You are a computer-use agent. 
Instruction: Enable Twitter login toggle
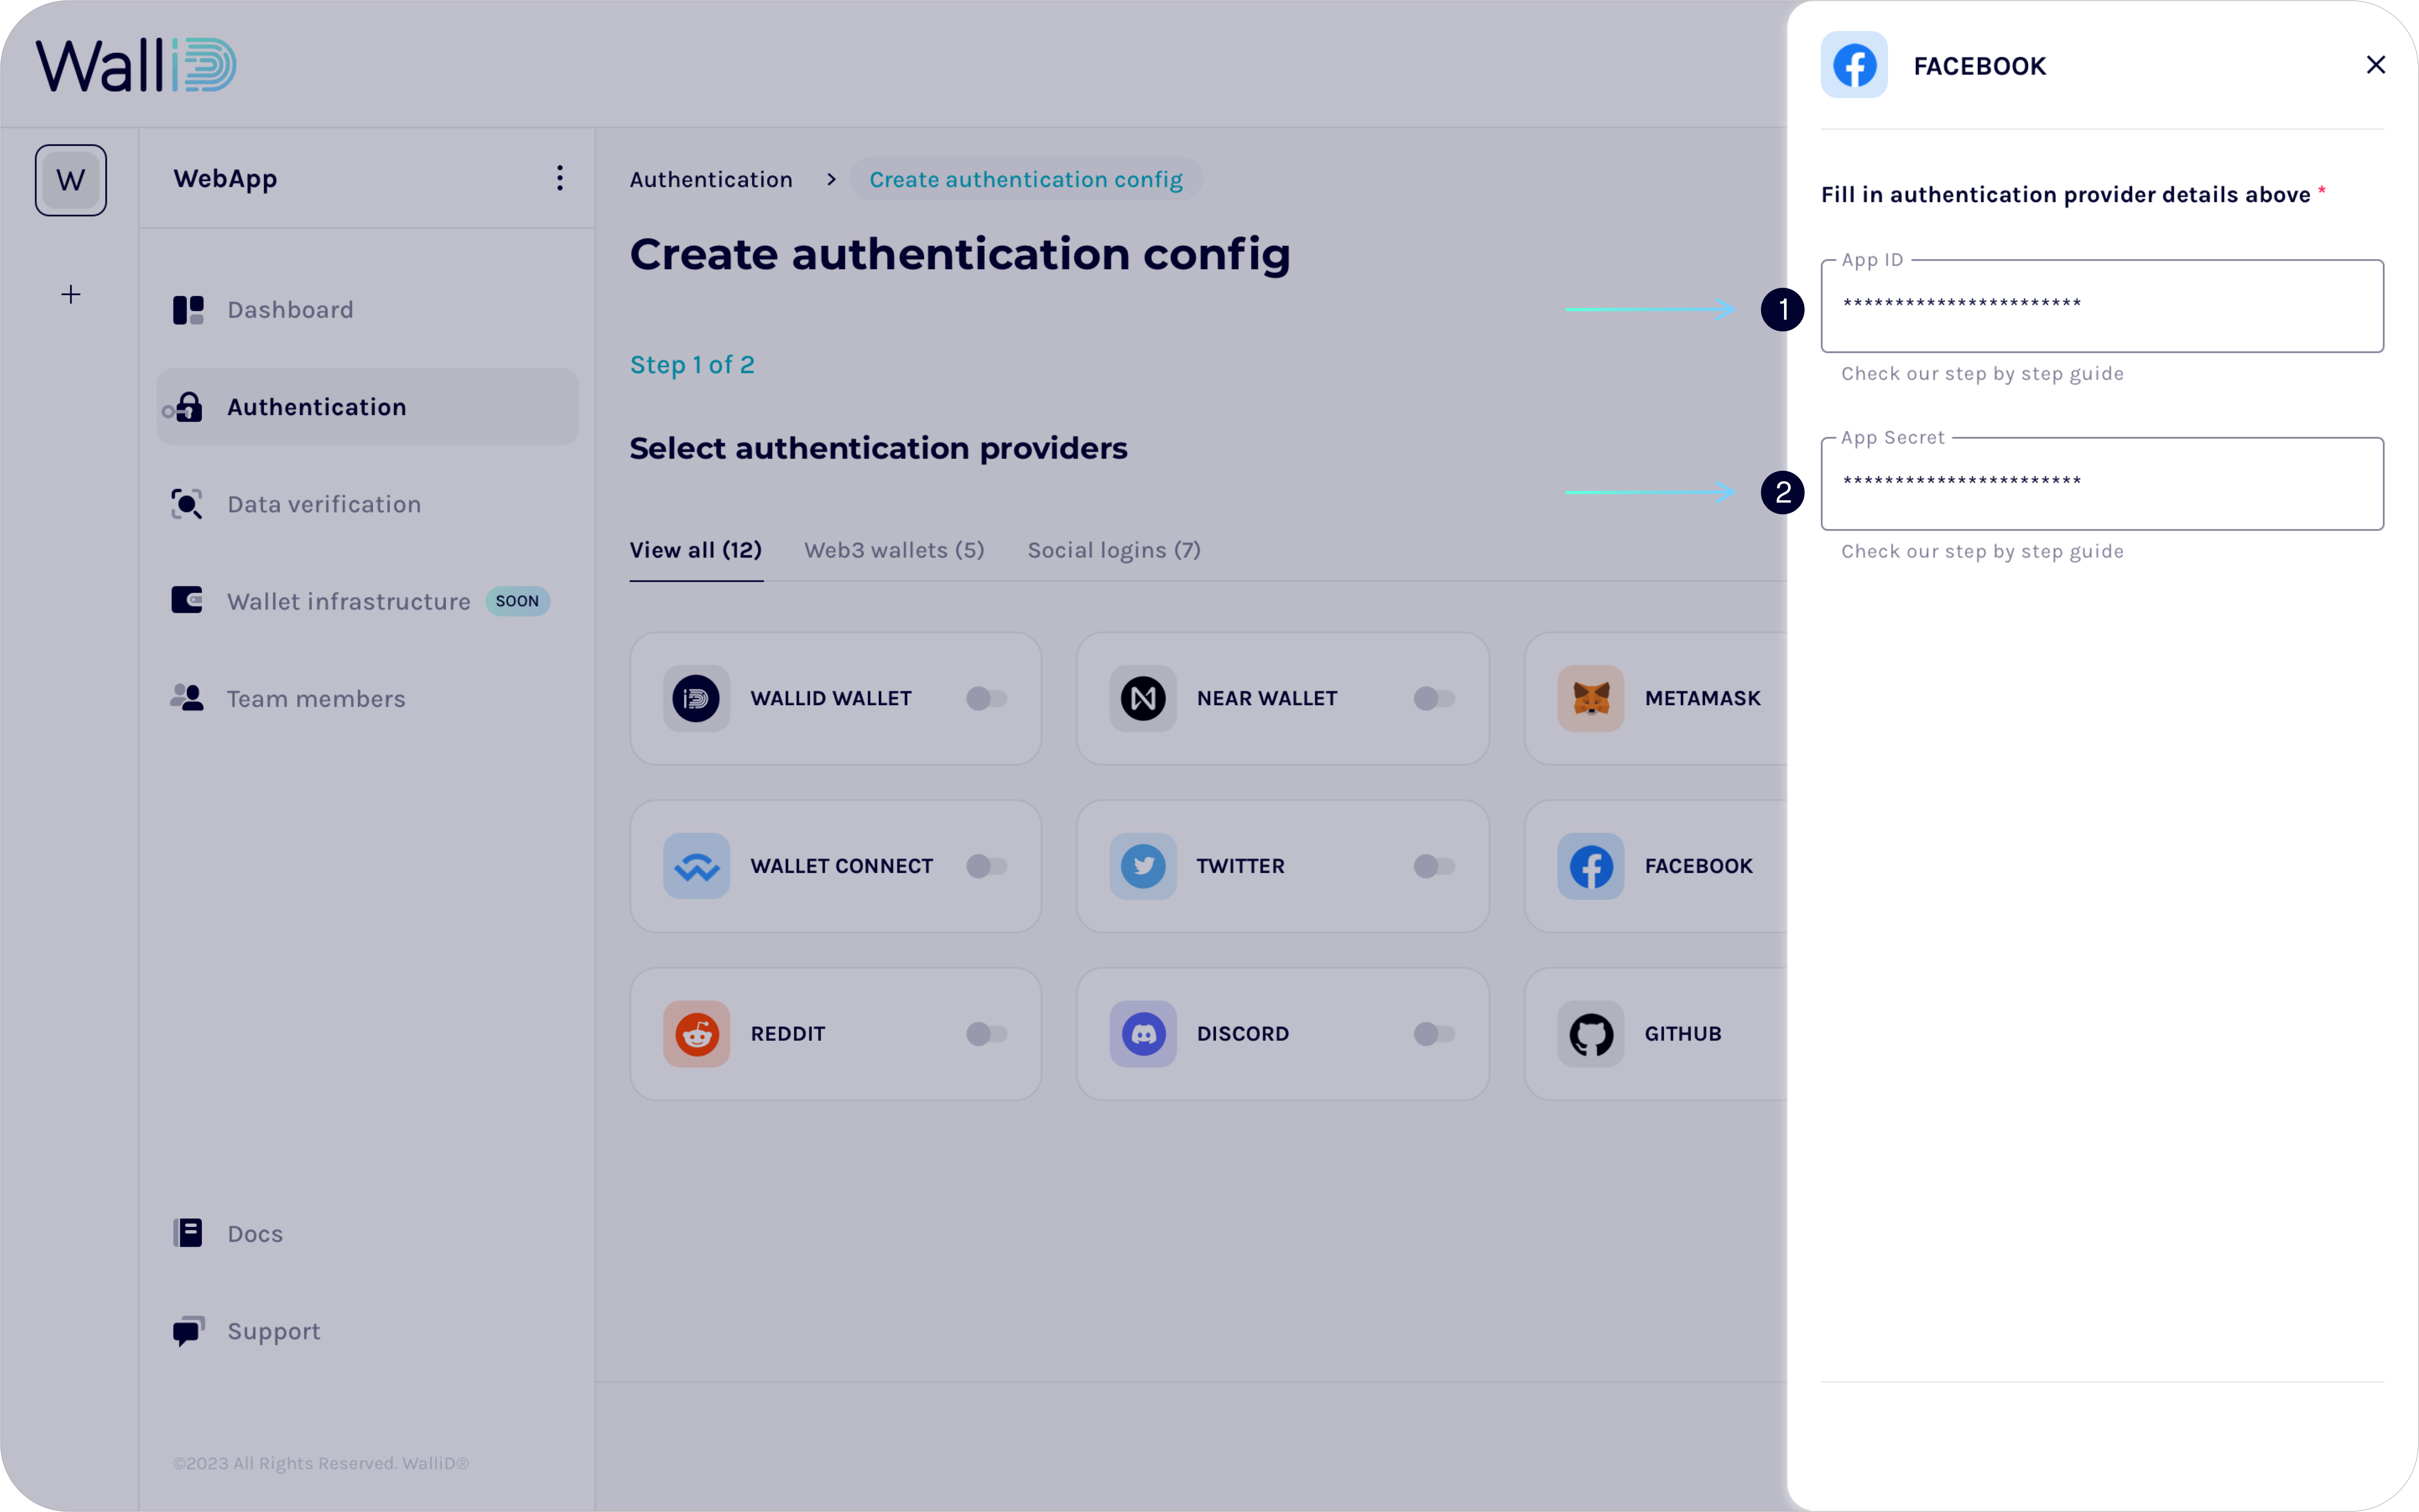1434,866
